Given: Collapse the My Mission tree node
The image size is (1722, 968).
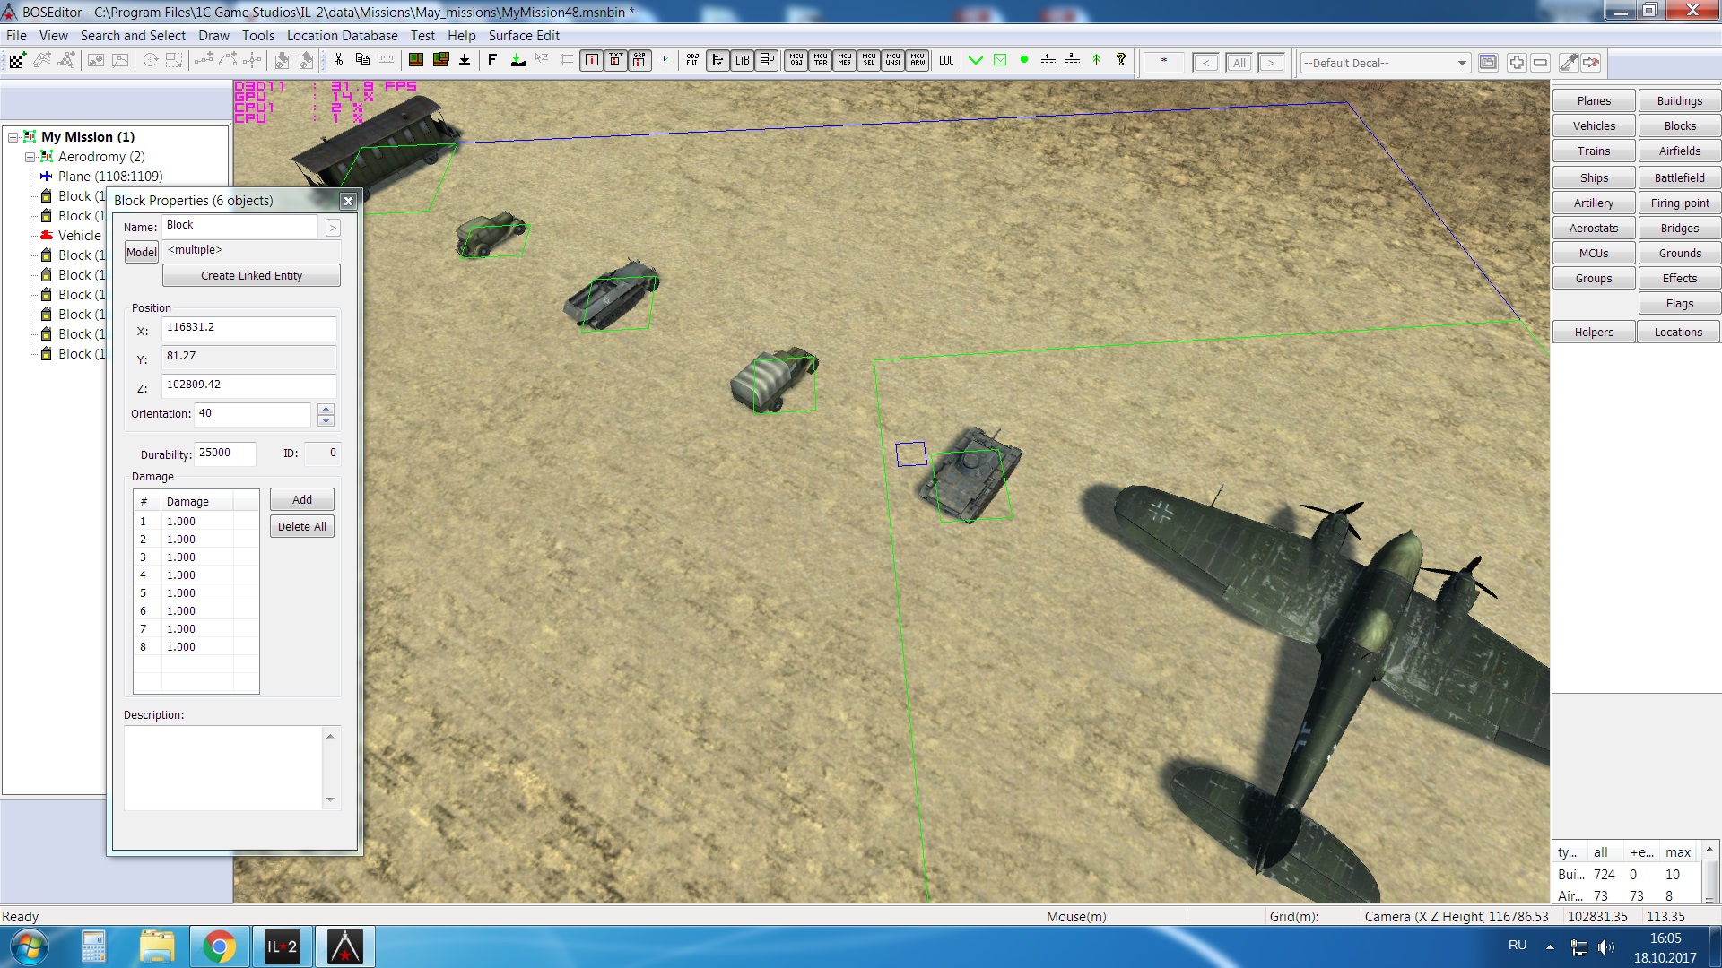Looking at the screenshot, I should coord(13,137).
